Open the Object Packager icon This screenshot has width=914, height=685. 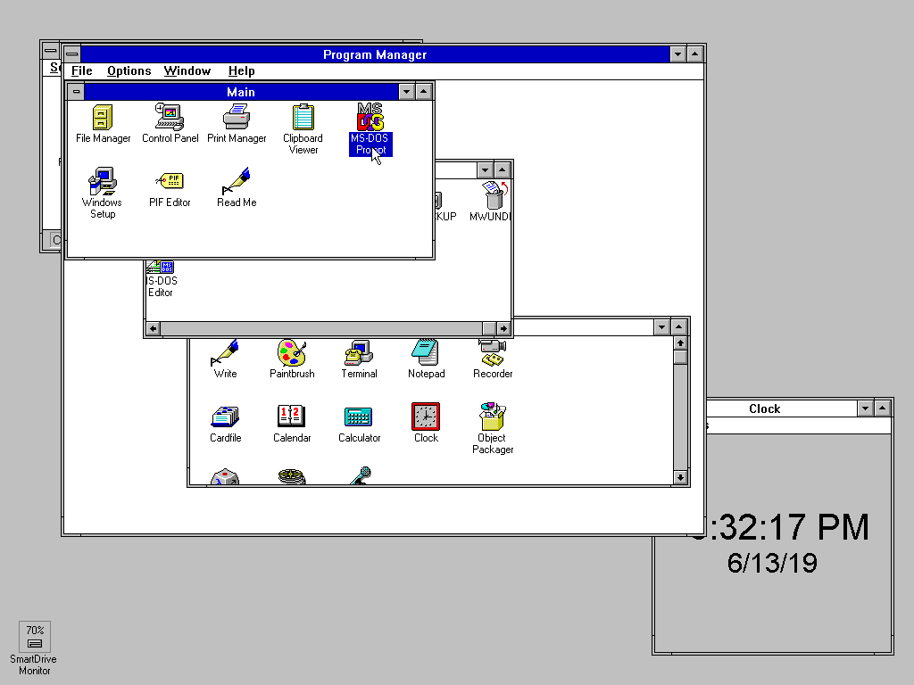point(493,417)
